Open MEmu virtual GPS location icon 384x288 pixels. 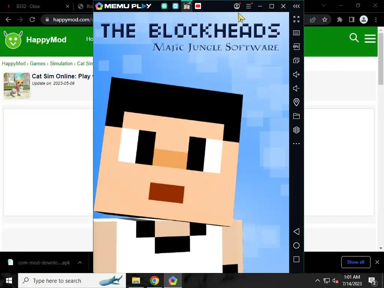pos(296,102)
